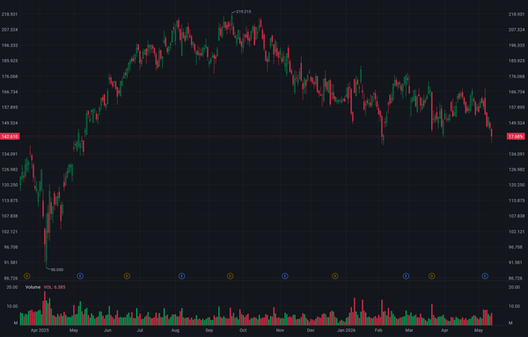This screenshot has width=528, height=337.
Task: Click the Jul date label
Action: 140,330
